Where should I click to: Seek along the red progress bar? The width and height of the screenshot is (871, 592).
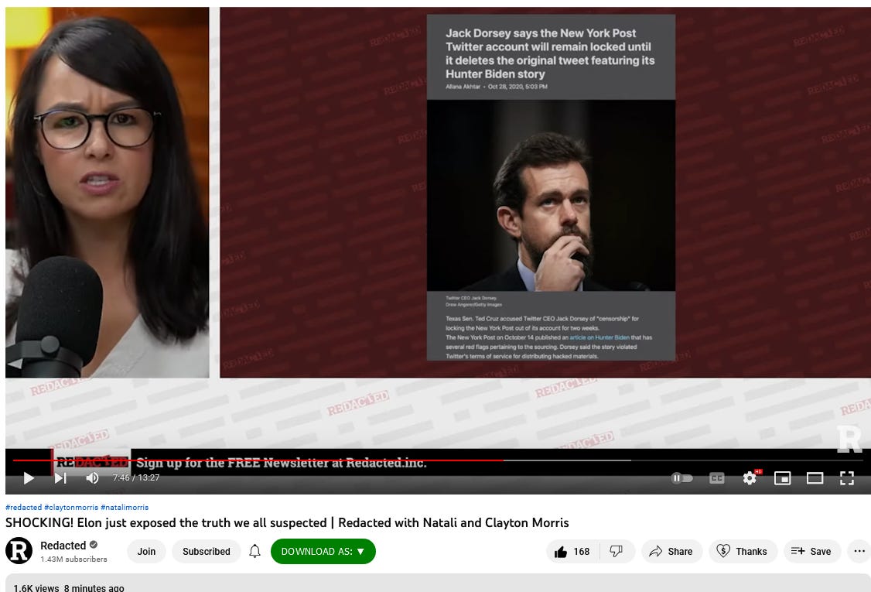[258, 460]
